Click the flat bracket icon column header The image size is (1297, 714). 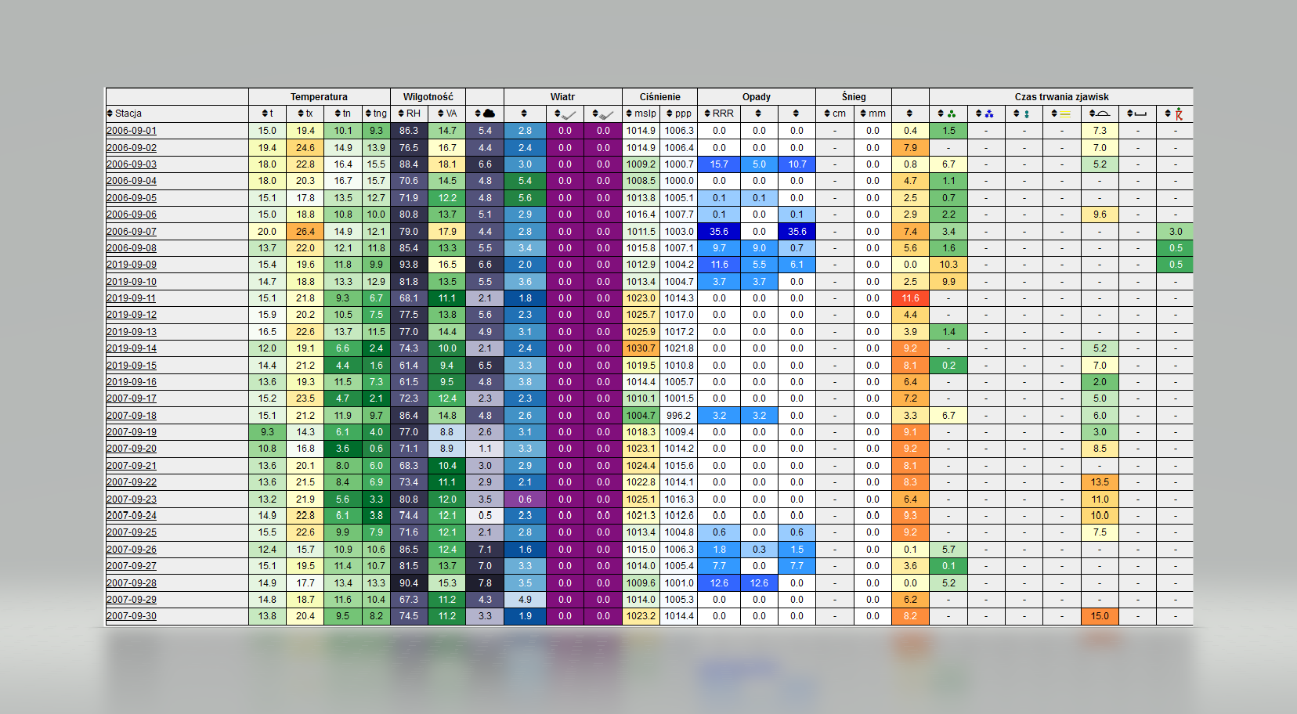[1137, 114]
